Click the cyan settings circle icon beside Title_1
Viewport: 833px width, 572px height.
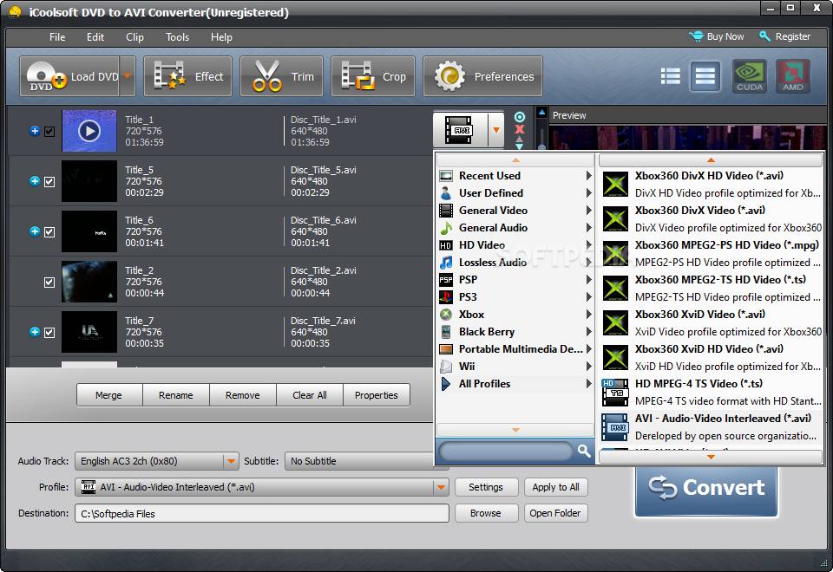click(x=520, y=117)
